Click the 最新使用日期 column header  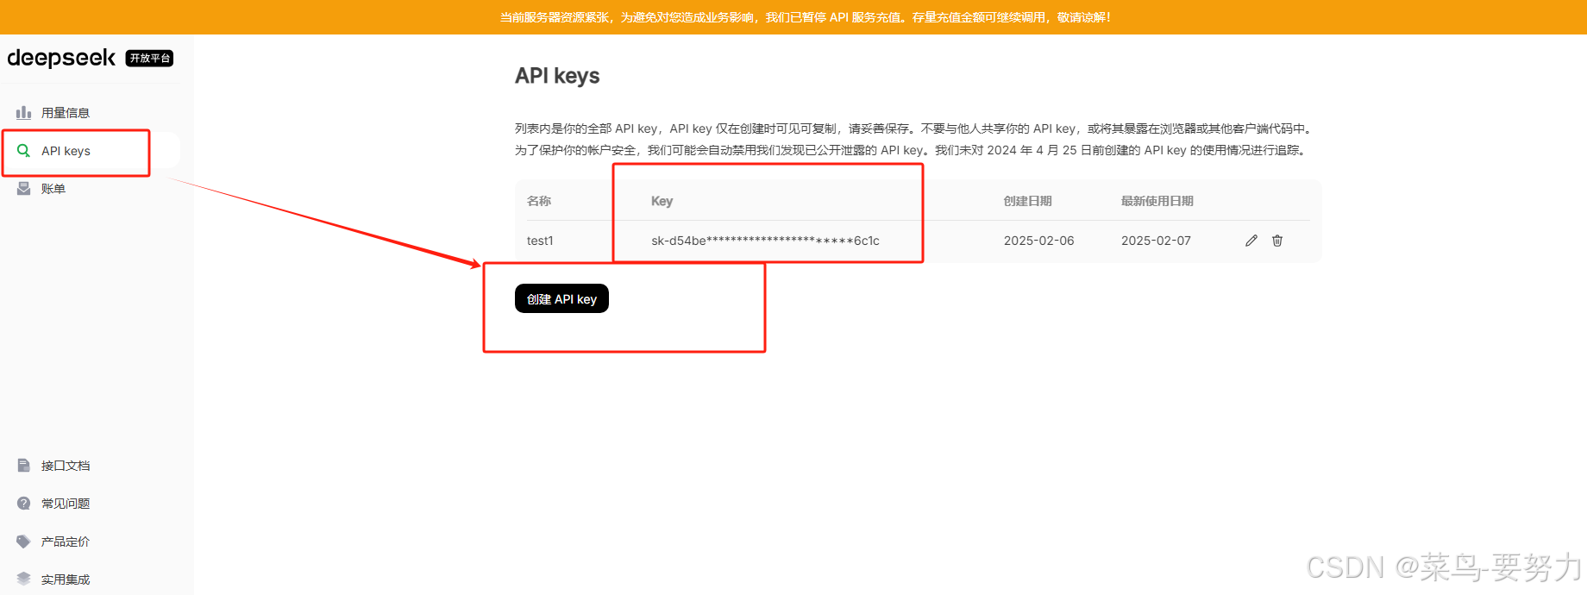click(1157, 201)
